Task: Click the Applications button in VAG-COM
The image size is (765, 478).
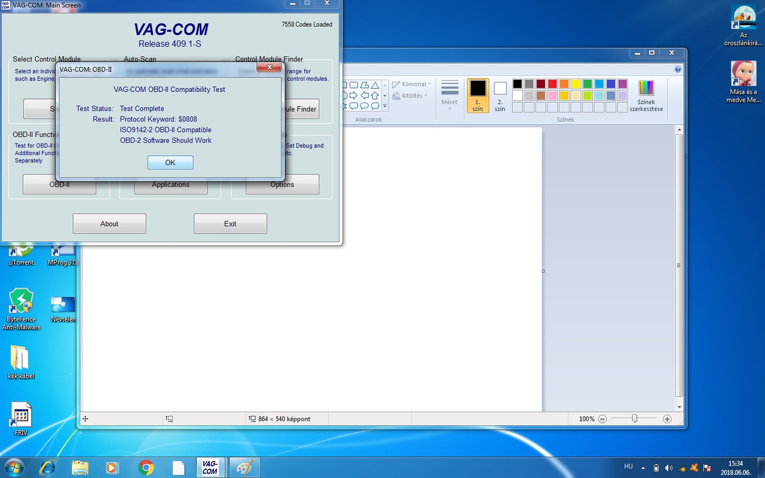Action: [171, 185]
